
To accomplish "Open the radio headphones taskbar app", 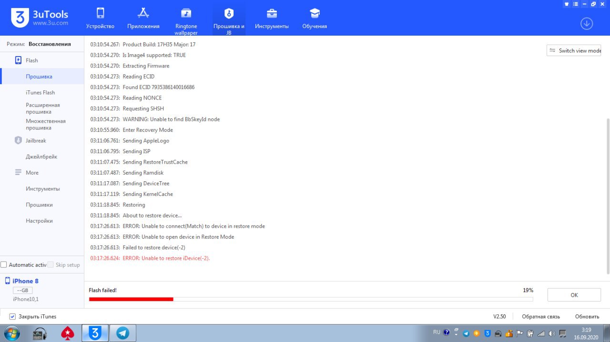I will [x=40, y=333].
